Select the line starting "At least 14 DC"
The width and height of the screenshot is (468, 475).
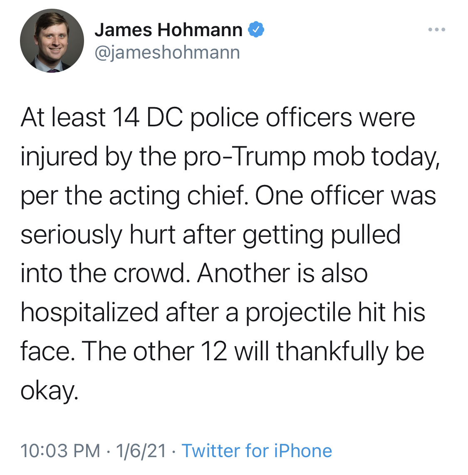point(218,118)
